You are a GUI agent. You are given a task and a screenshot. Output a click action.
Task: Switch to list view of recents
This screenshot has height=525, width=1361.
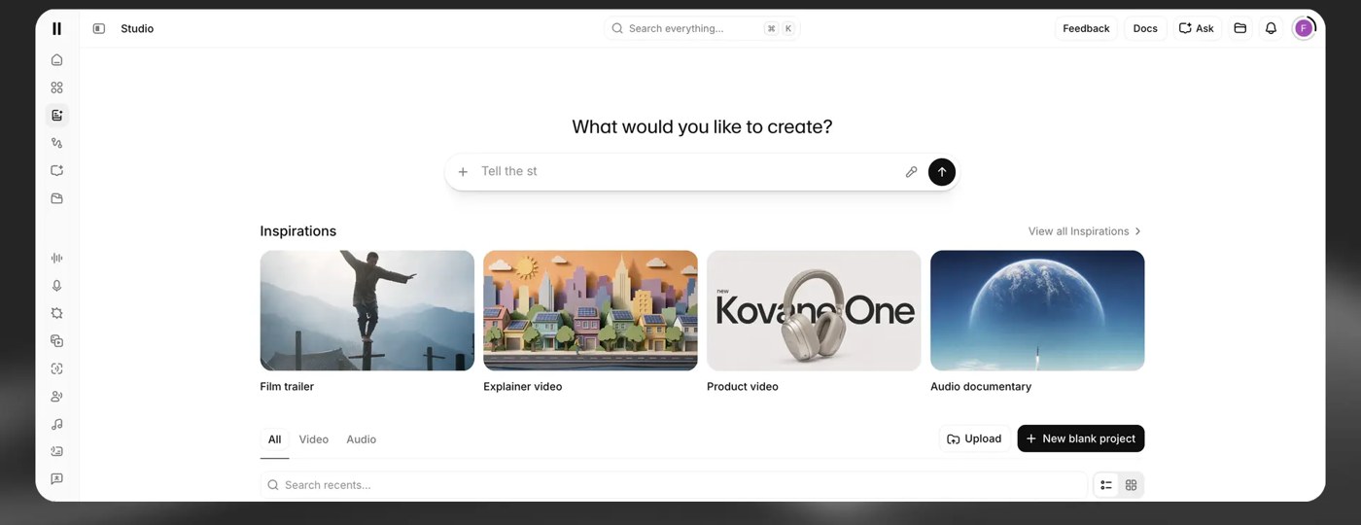(1106, 485)
